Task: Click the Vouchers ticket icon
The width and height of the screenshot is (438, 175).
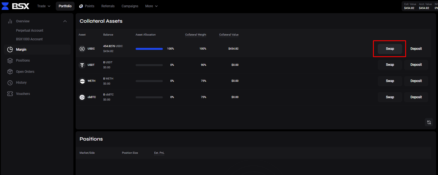Action: click(x=10, y=94)
